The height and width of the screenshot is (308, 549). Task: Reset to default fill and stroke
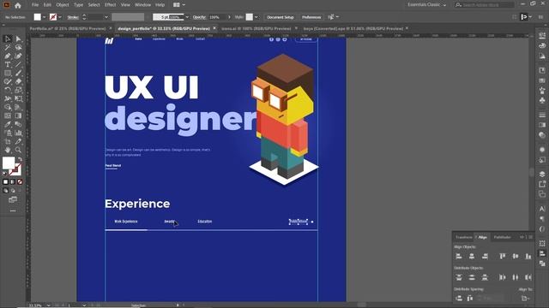click(x=5, y=173)
